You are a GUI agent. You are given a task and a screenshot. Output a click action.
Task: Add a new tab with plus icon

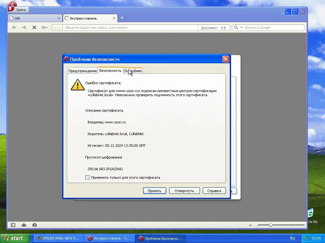click(x=122, y=18)
